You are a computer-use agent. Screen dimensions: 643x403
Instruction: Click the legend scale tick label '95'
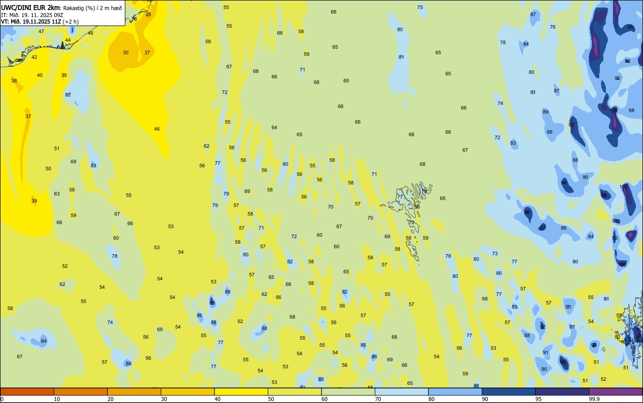(x=538, y=399)
